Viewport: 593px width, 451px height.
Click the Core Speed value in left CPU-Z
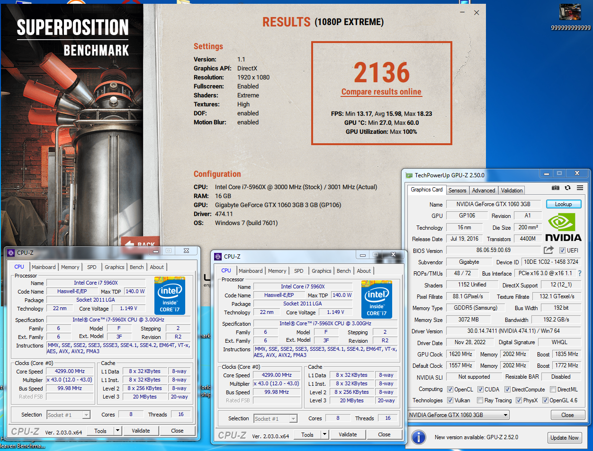(x=70, y=372)
